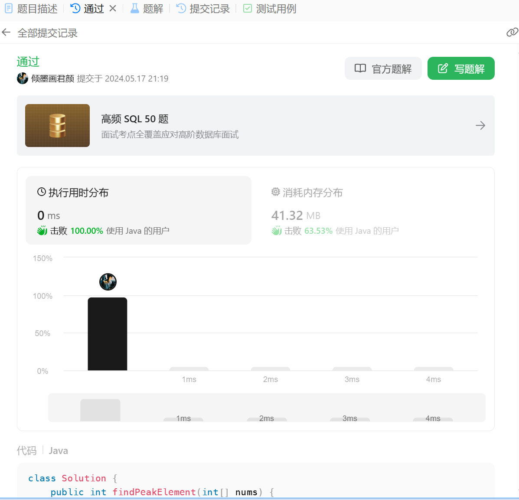The width and height of the screenshot is (519, 500).
Task: Click 3ms on the lower range slider
Action: tap(349, 418)
